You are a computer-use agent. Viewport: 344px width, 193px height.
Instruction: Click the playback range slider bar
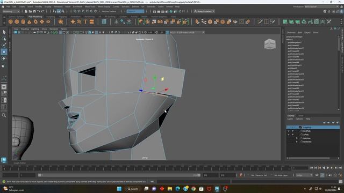tap(119, 175)
